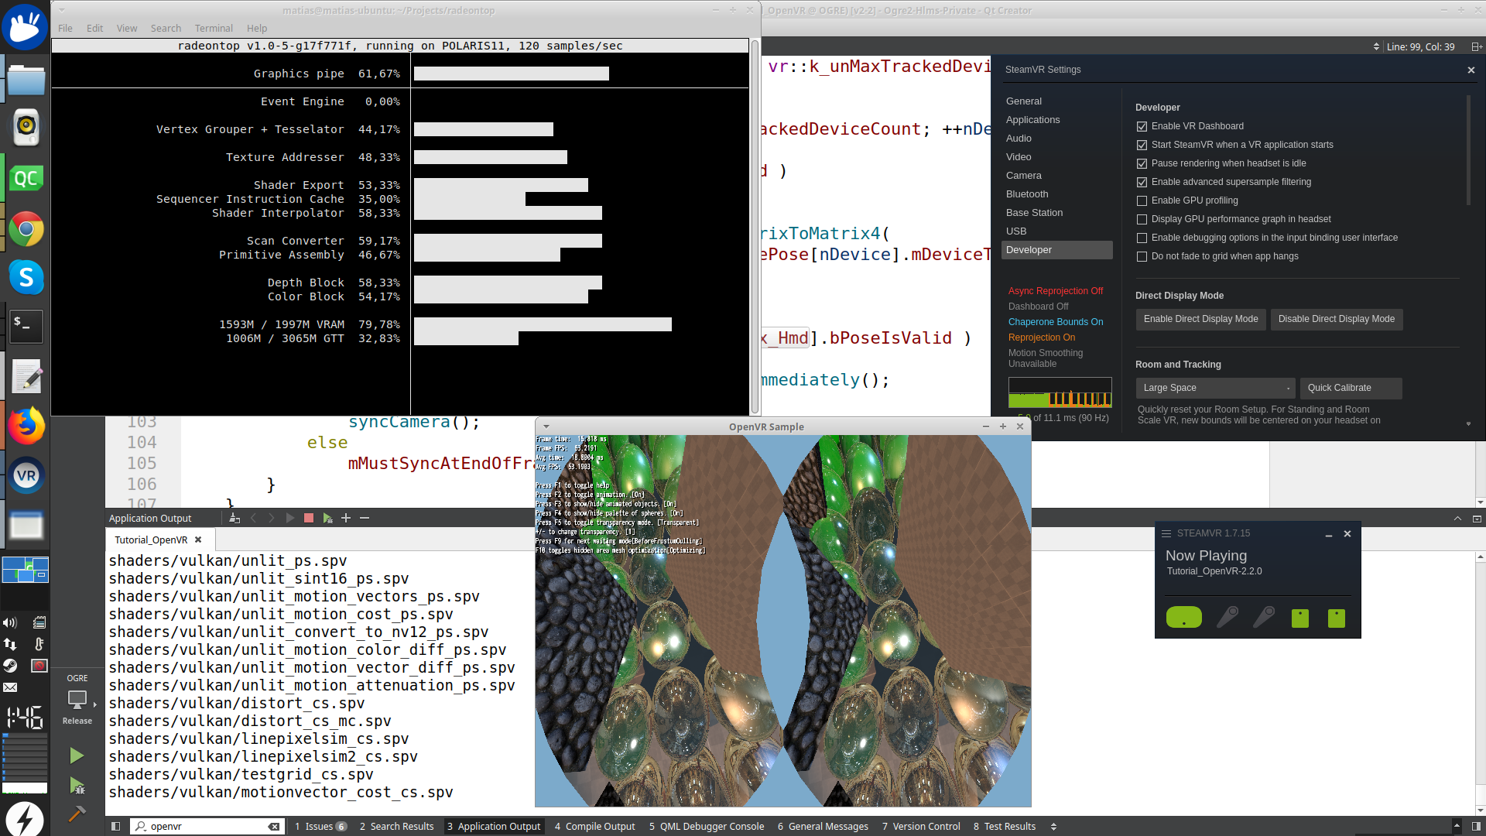Open the Terminal menu

[214, 28]
